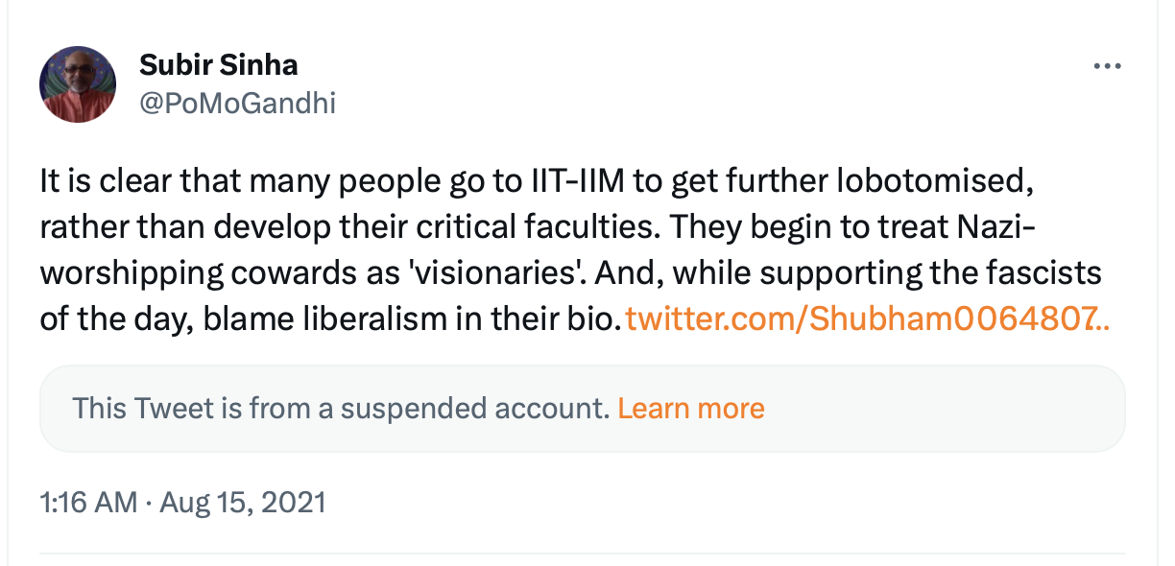This screenshot has height=566, width=1175.
Task: Open the 1:16 AM timestamp
Action: point(87,502)
